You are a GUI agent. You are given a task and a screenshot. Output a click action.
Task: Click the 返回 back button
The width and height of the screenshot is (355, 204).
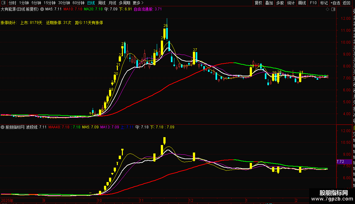coord(347,3)
